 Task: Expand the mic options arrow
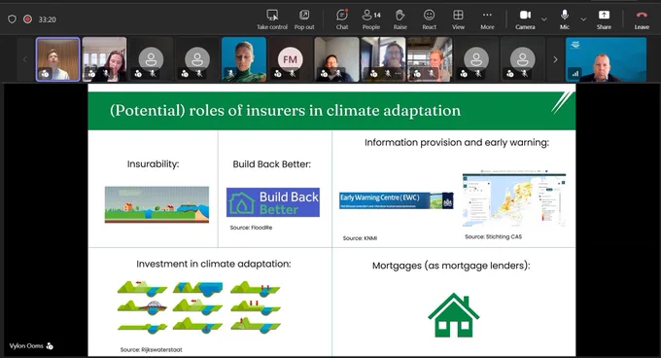(x=583, y=19)
